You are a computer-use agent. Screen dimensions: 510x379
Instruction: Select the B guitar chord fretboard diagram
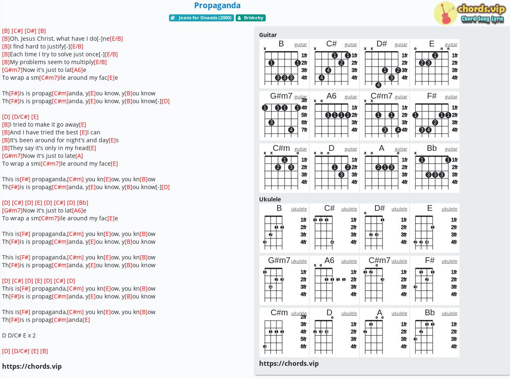(x=284, y=64)
